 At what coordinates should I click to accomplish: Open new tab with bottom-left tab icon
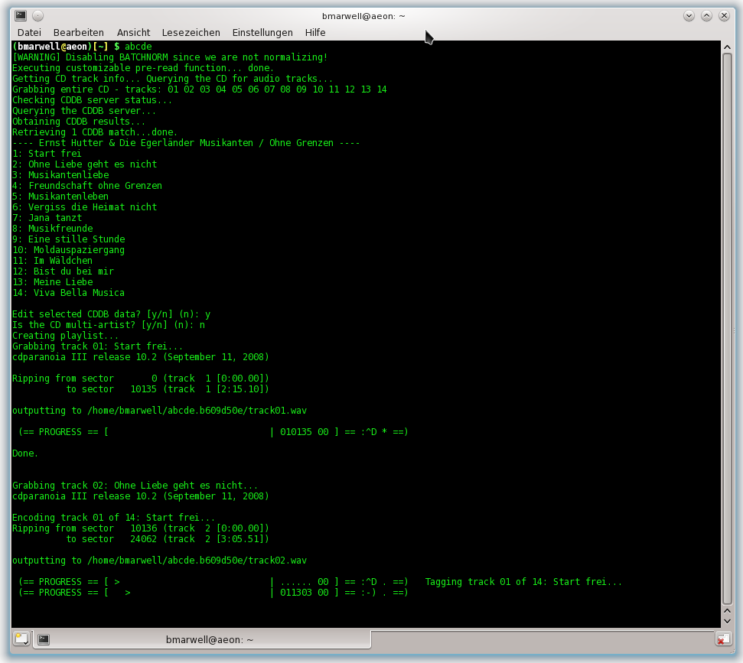[x=21, y=639]
